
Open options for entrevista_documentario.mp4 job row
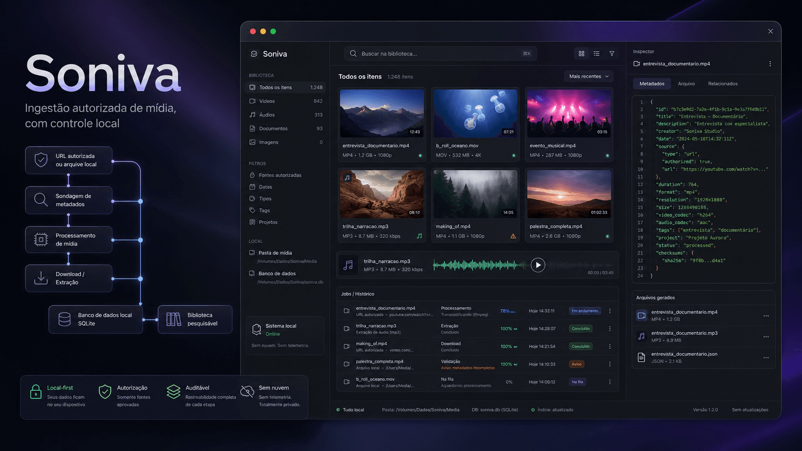[x=610, y=311]
